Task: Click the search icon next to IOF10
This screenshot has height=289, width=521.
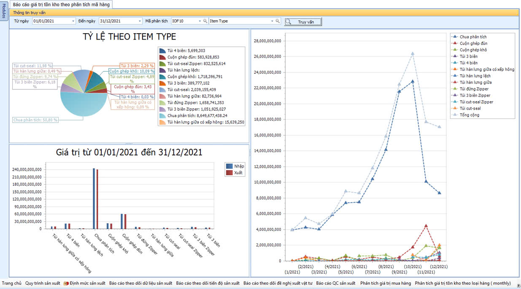Action: click(x=205, y=21)
